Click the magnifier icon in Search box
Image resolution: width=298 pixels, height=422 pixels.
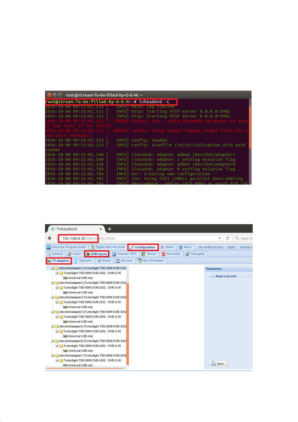tap(237, 238)
